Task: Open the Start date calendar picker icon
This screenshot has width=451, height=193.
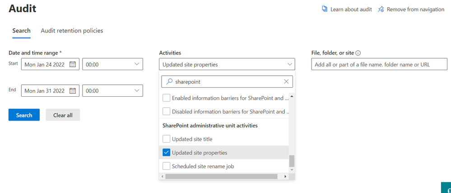Action: pos(73,64)
